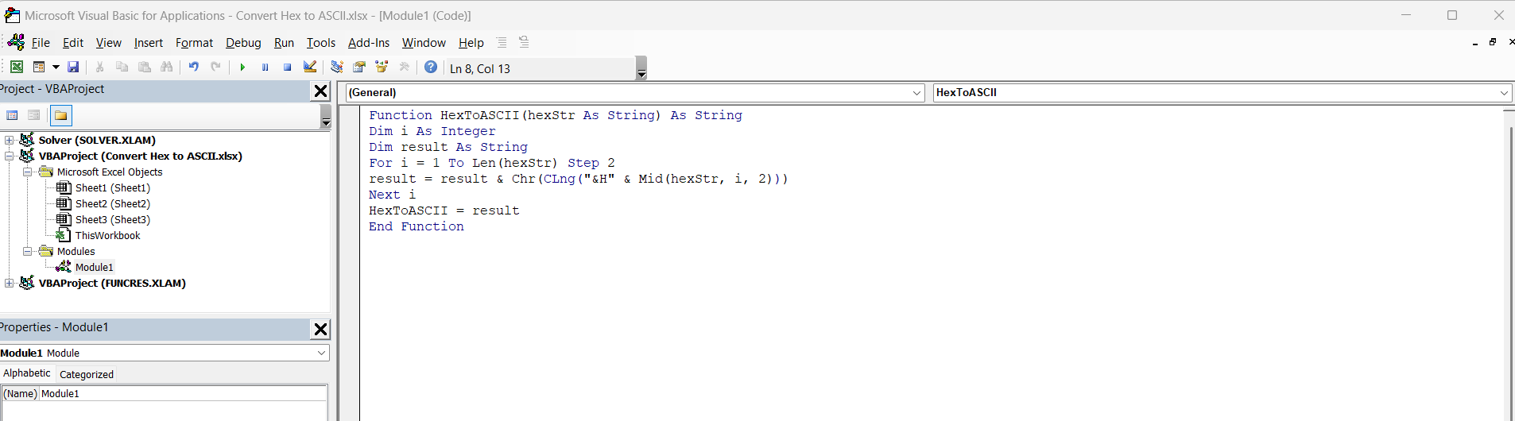Select Sheet2 (Sheet2) in project tree
This screenshot has height=421, width=1515.
pos(112,204)
